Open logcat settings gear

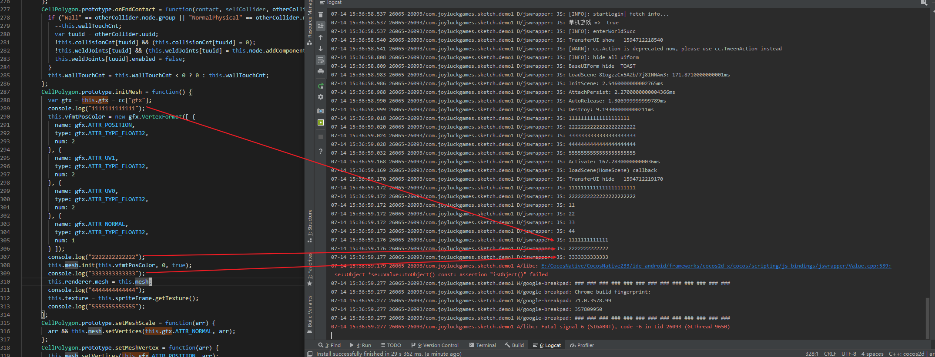321,97
